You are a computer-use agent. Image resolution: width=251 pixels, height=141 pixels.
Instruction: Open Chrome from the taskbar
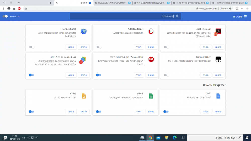tap(150, 138)
